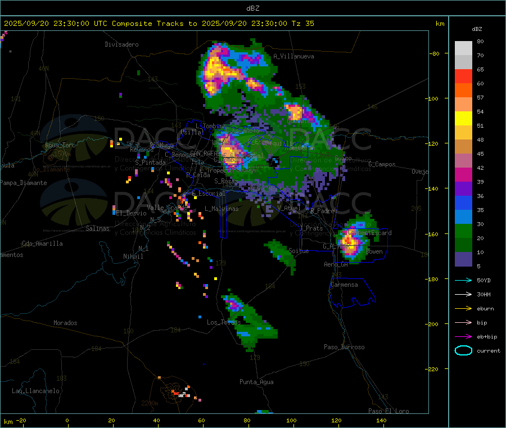Click the Paso_El_Loro map label
Image resolution: width=506 pixels, height=428 pixels.
pyautogui.click(x=388, y=411)
